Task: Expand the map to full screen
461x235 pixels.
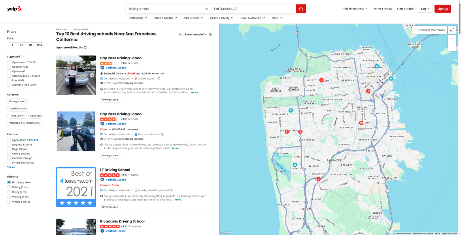Action: coord(452,30)
